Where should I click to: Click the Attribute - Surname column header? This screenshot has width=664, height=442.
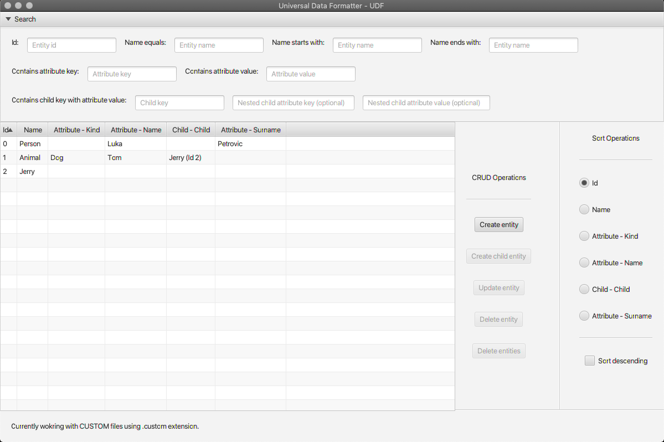pyautogui.click(x=251, y=130)
